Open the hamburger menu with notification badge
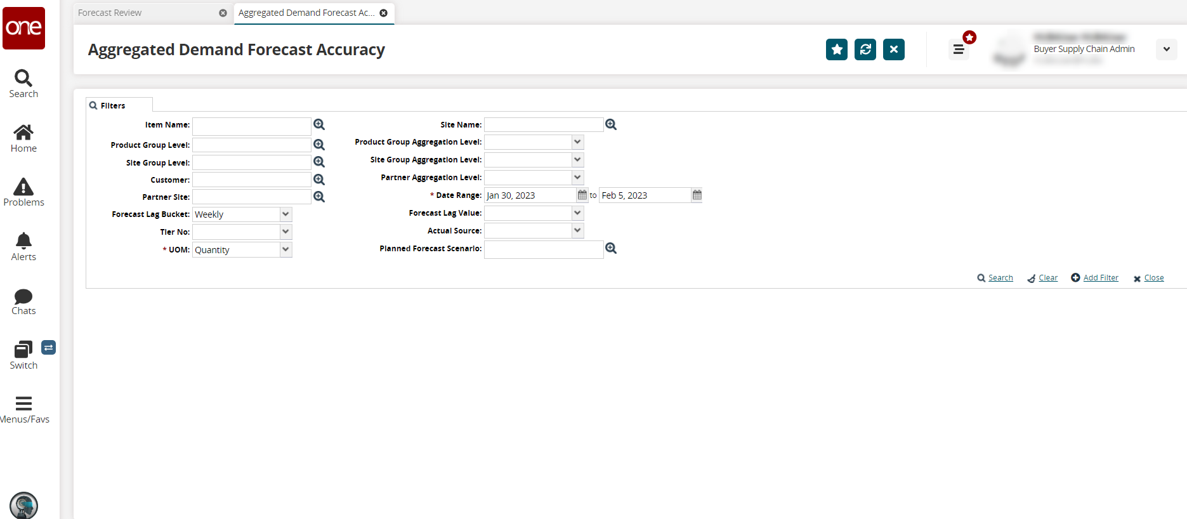This screenshot has height=519, width=1187. [x=959, y=49]
